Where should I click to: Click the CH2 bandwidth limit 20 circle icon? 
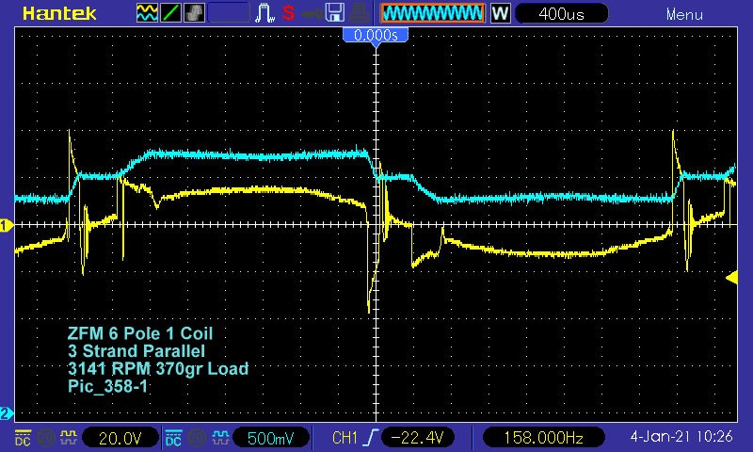coord(197,437)
